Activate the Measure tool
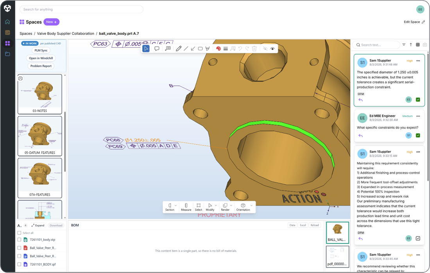 (186, 207)
